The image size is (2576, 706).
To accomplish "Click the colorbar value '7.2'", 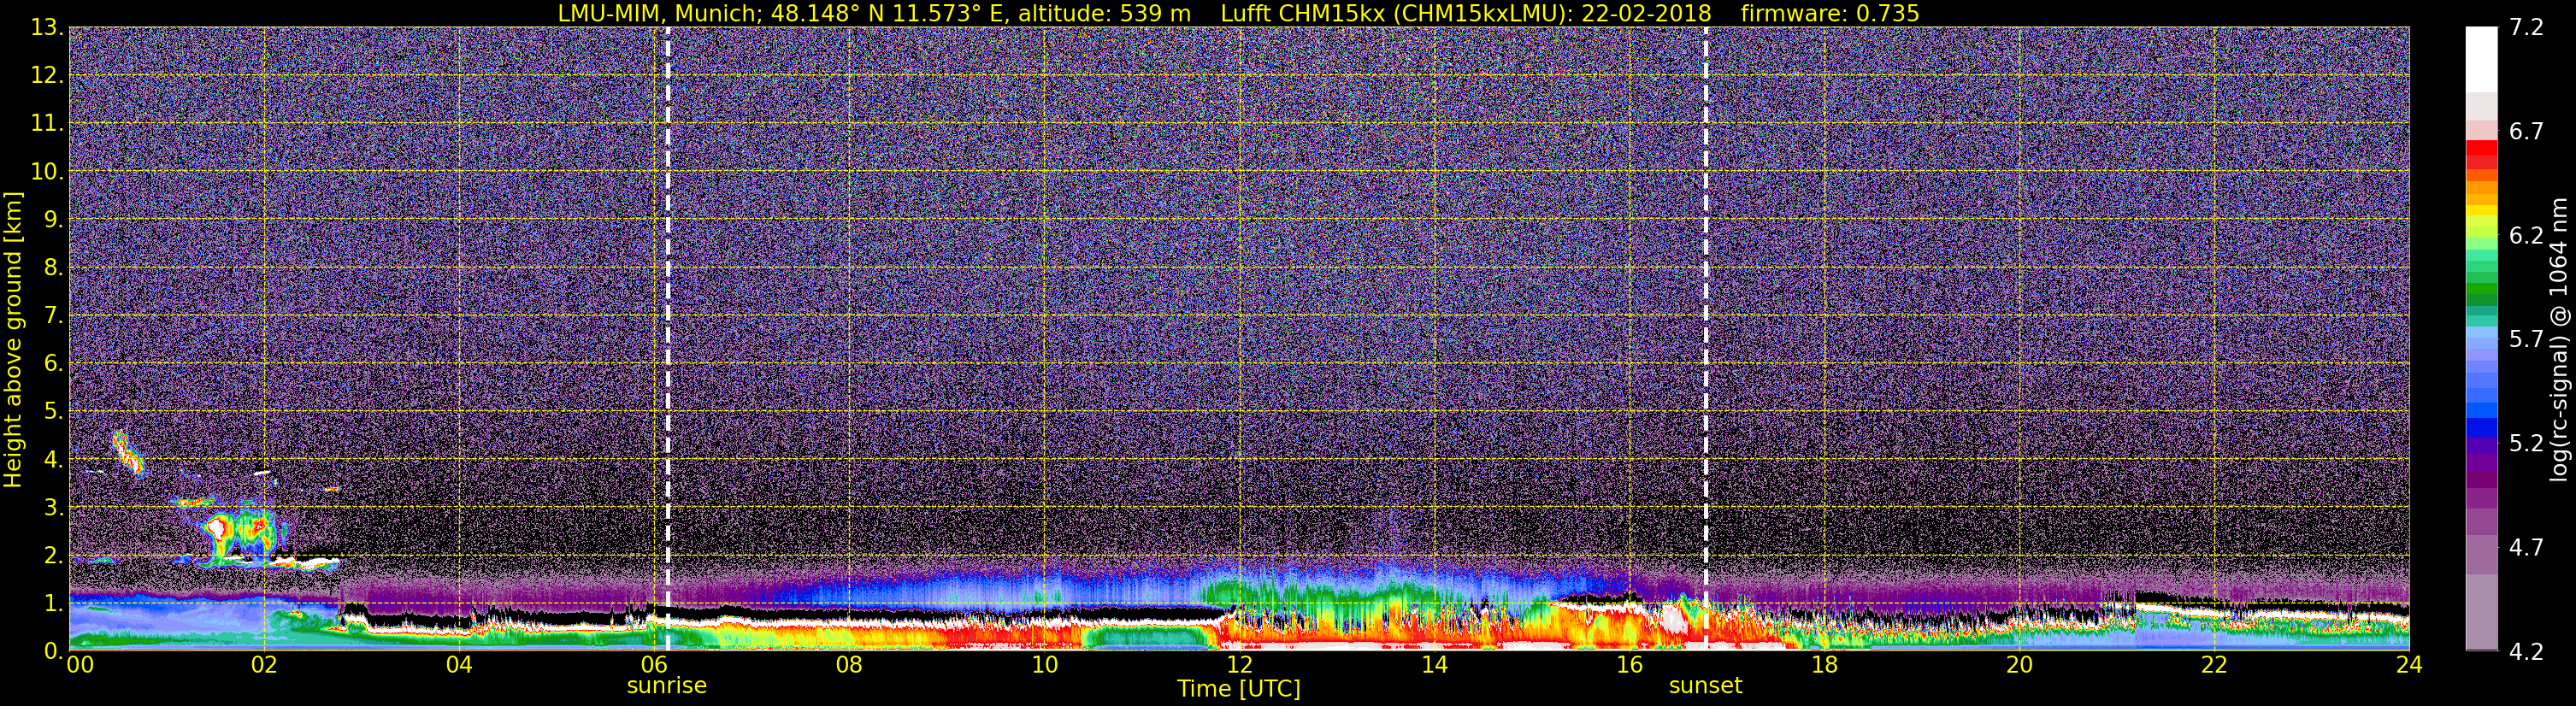I will [2526, 28].
